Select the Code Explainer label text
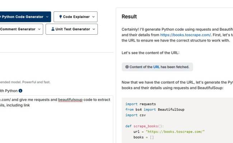Viewport: 233px width, 143px height. pos(76,17)
